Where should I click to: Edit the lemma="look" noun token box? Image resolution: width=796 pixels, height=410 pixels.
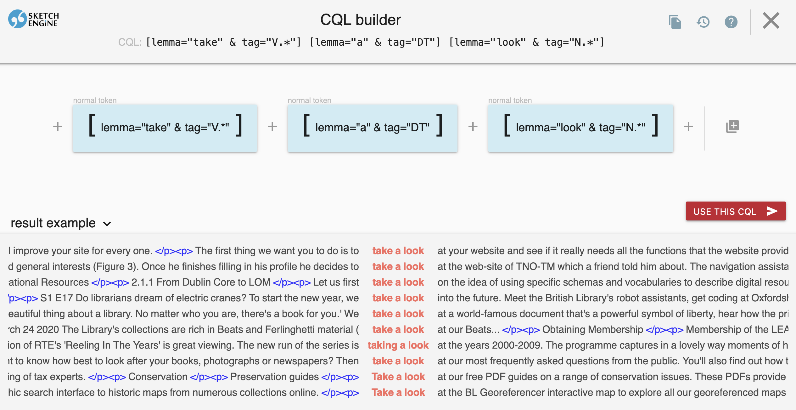tap(580, 128)
